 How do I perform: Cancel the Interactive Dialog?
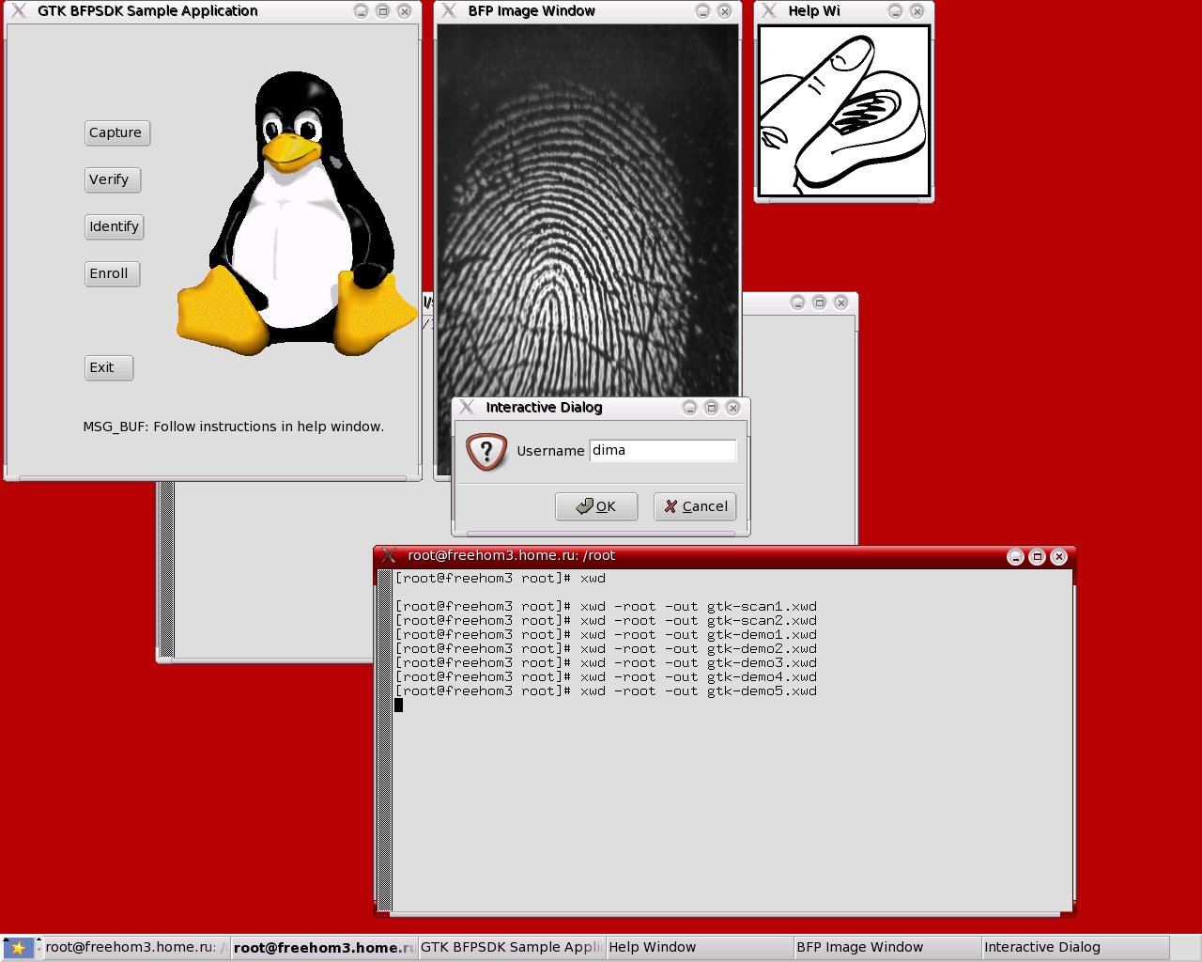click(695, 506)
